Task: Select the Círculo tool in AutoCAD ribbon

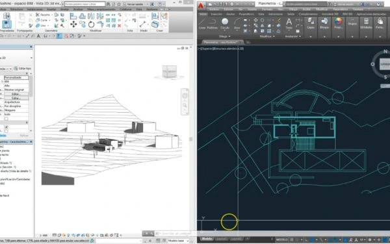Action: click(x=225, y=24)
